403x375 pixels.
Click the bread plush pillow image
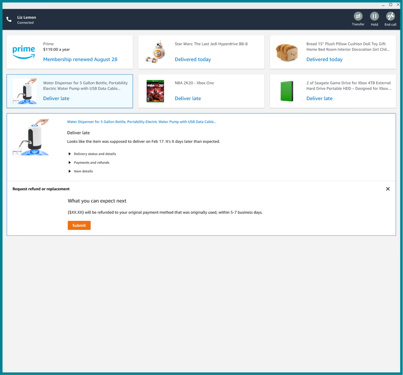[287, 52]
